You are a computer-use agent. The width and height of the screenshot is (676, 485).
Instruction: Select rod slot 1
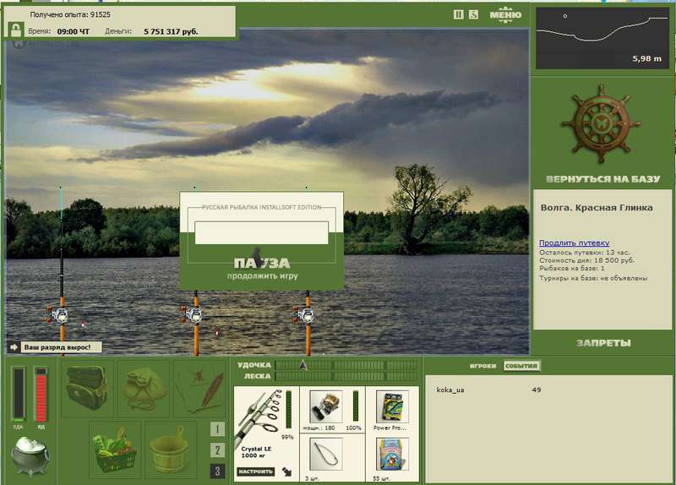217,429
